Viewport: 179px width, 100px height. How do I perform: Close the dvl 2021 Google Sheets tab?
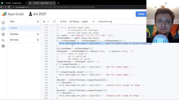pyautogui.click(x=26, y=3)
